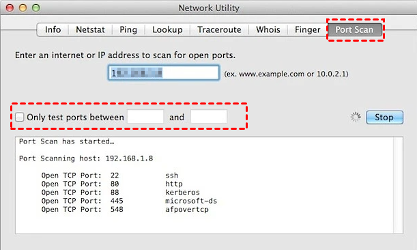Select the Ping tab
The width and height of the screenshot is (417, 250).
(128, 29)
